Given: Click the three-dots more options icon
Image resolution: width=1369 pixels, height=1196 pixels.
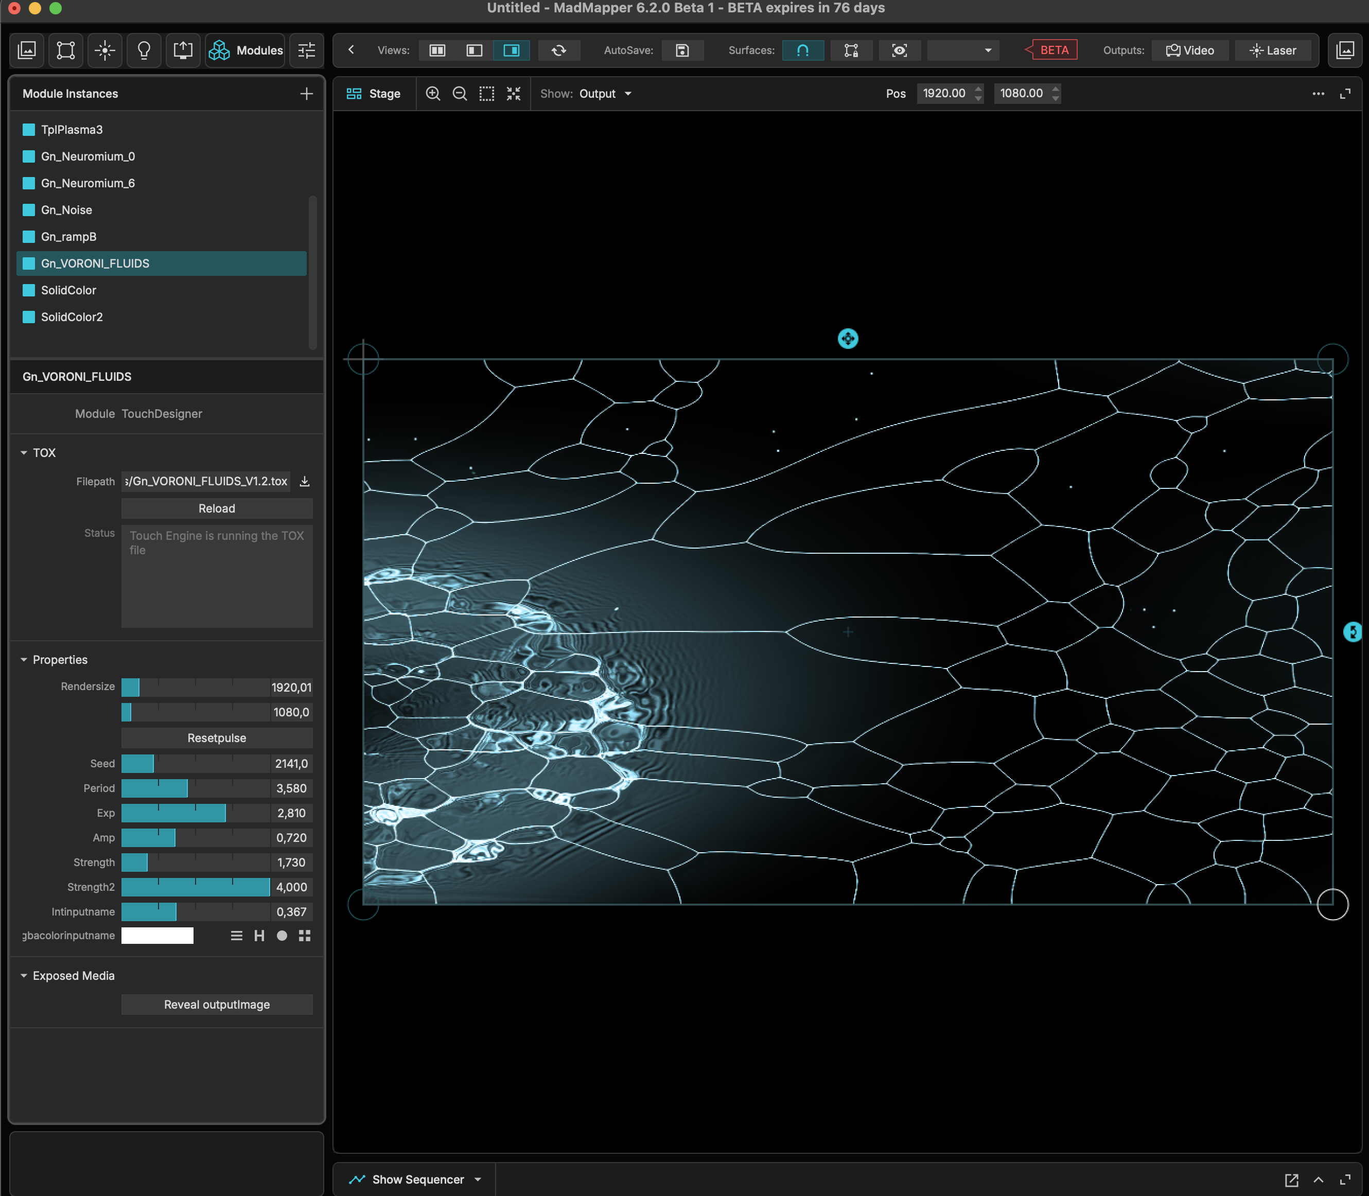Looking at the screenshot, I should (x=1318, y=94).
